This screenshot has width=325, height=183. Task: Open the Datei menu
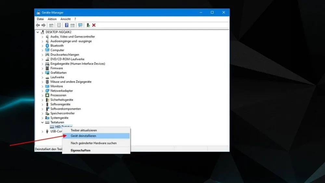pos(40,19)
